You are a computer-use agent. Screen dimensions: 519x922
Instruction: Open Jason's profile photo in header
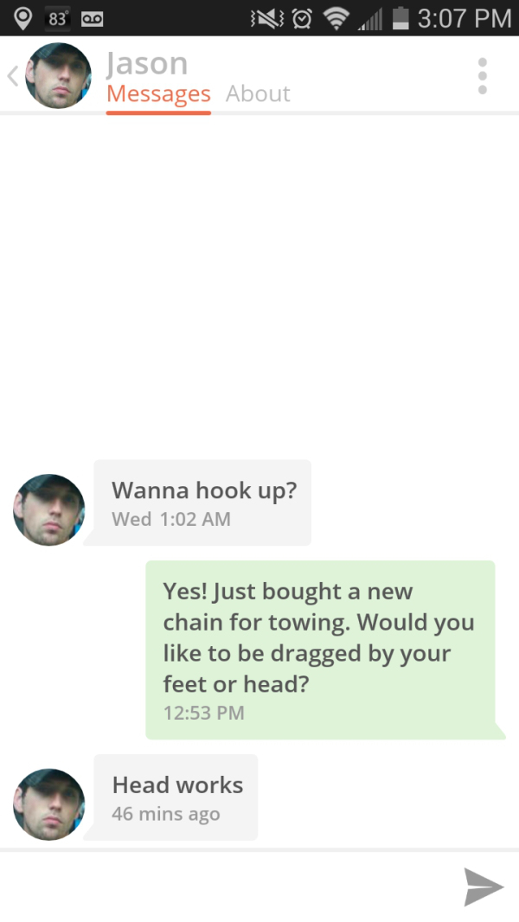[x=58, y=75]
